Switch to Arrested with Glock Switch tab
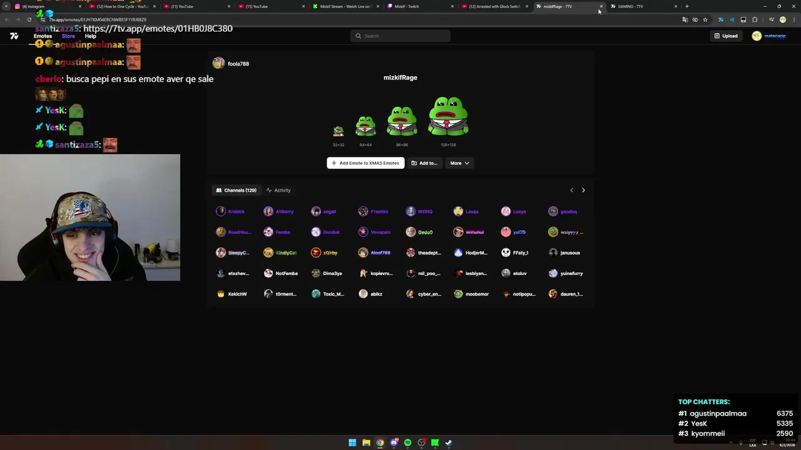 coord(493,6)
